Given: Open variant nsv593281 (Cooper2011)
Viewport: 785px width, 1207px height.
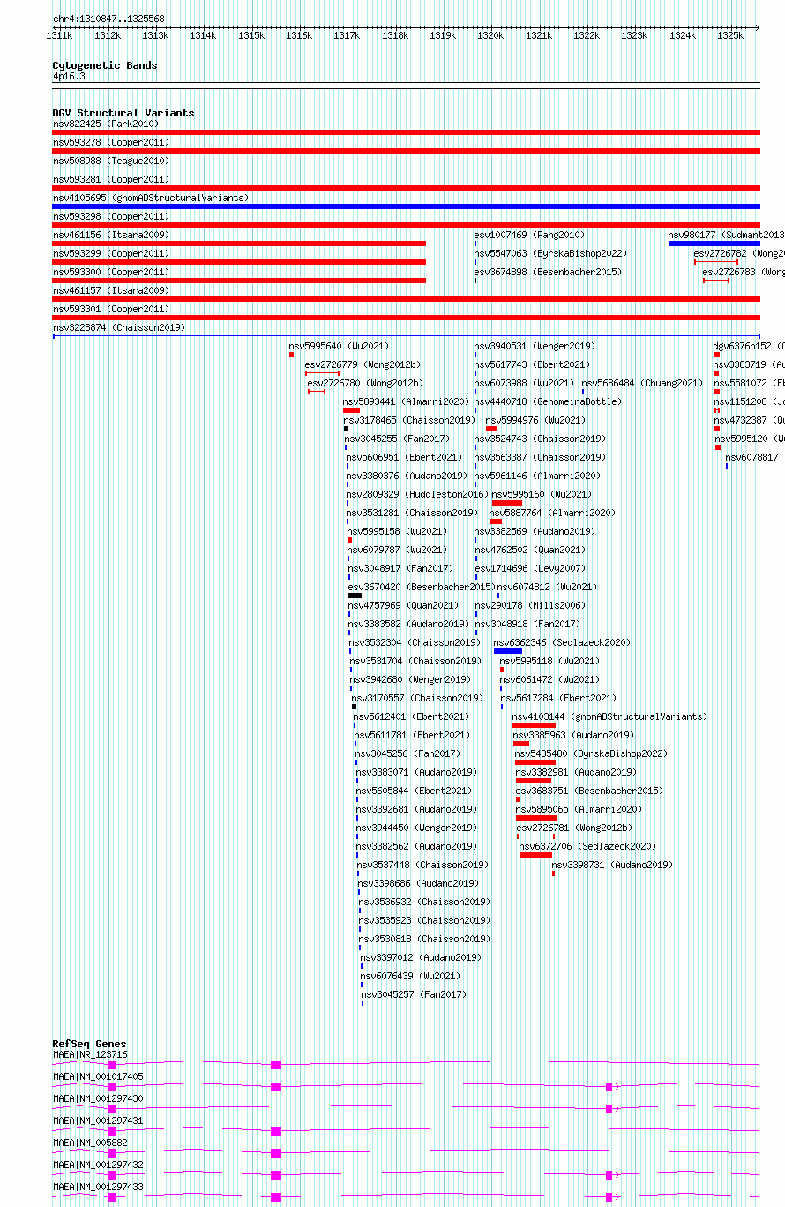Looking at the screenshot, I should click(x=111, y=179).
